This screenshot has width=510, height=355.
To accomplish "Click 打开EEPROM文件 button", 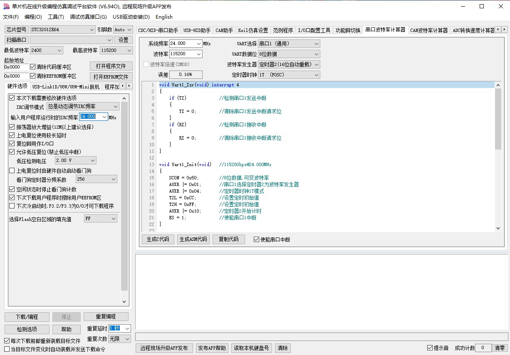I will [x=111, y=77].
